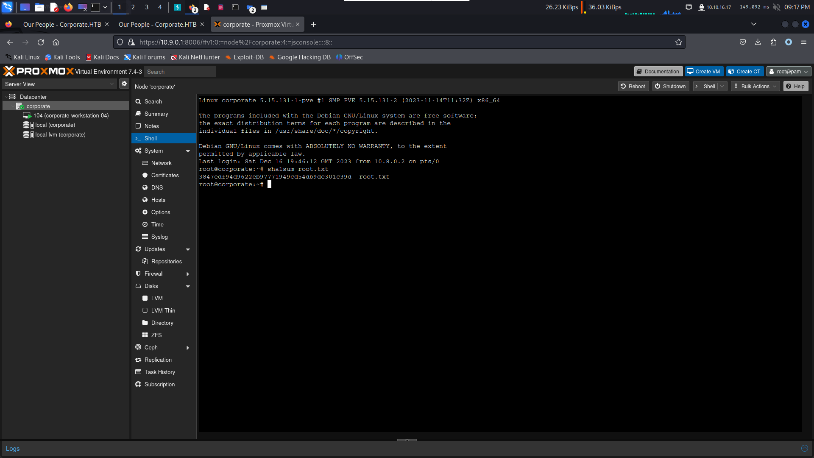Click the Create VM button
The width and height of the screenshot is (814, 458).
(x=704, y=71)
